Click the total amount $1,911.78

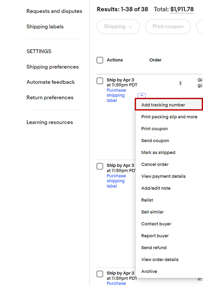pos(182,9)
